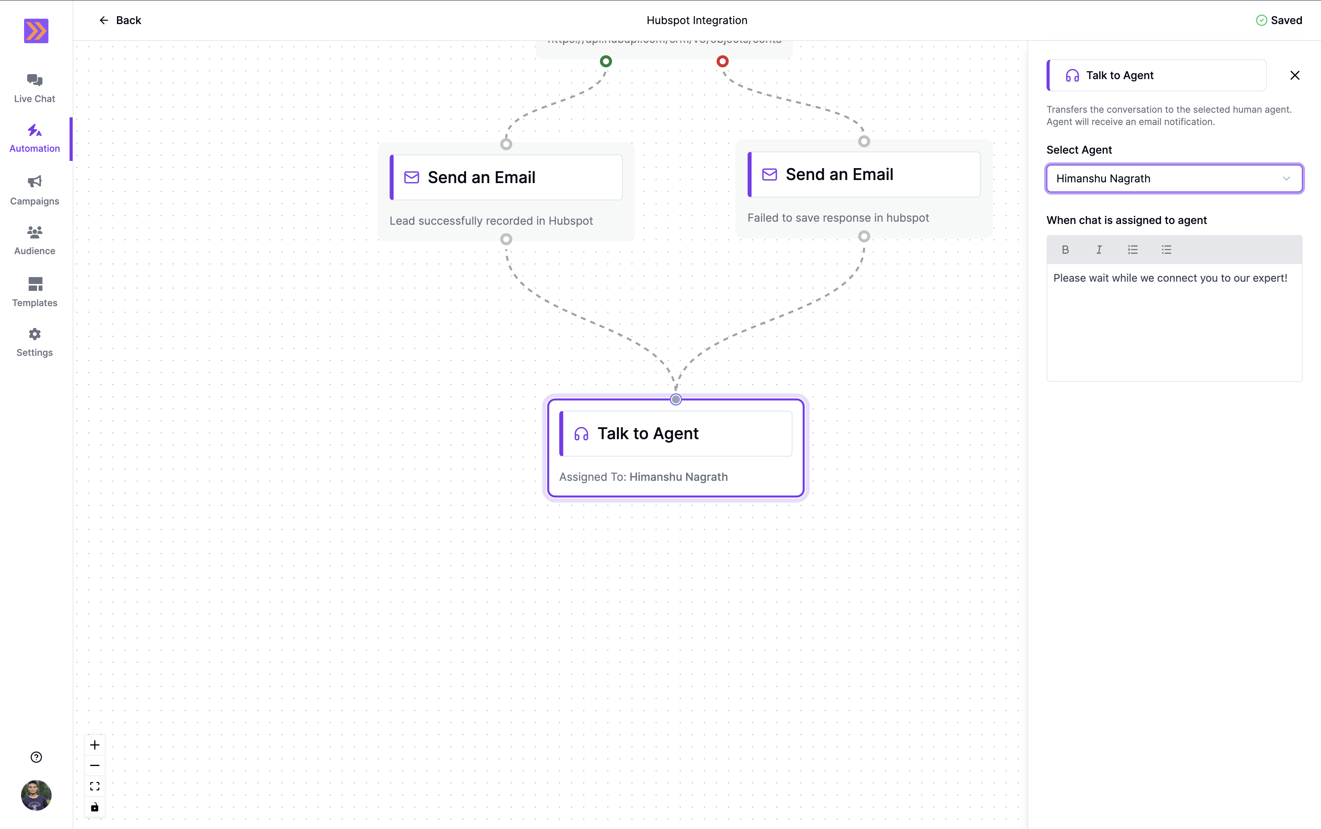Open the Templates section
Image resolution: width=1321 pixels, height=829 pixels.
tap(34, 291)
